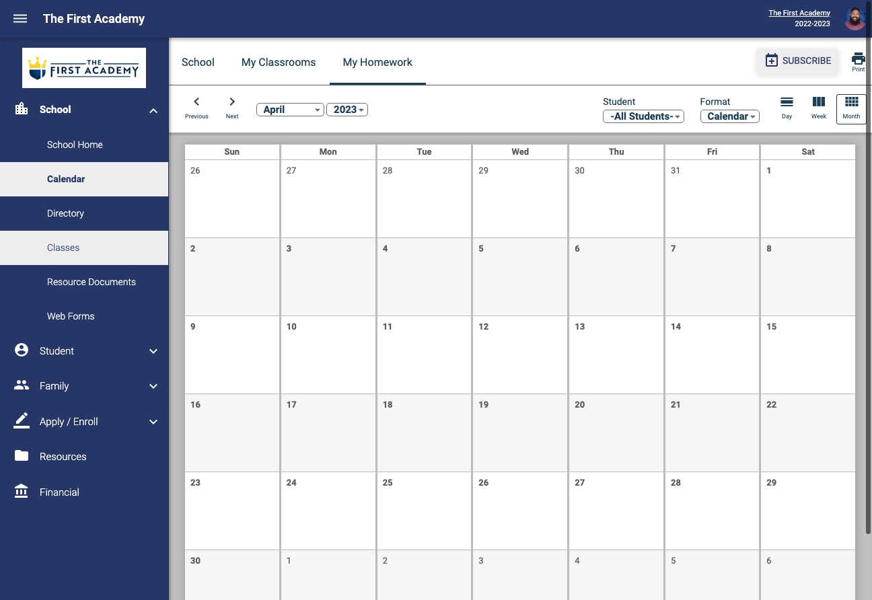This screenshot has width=872, height=600.
Task: Select April 28 calendar cell
Action: (712, 511)
